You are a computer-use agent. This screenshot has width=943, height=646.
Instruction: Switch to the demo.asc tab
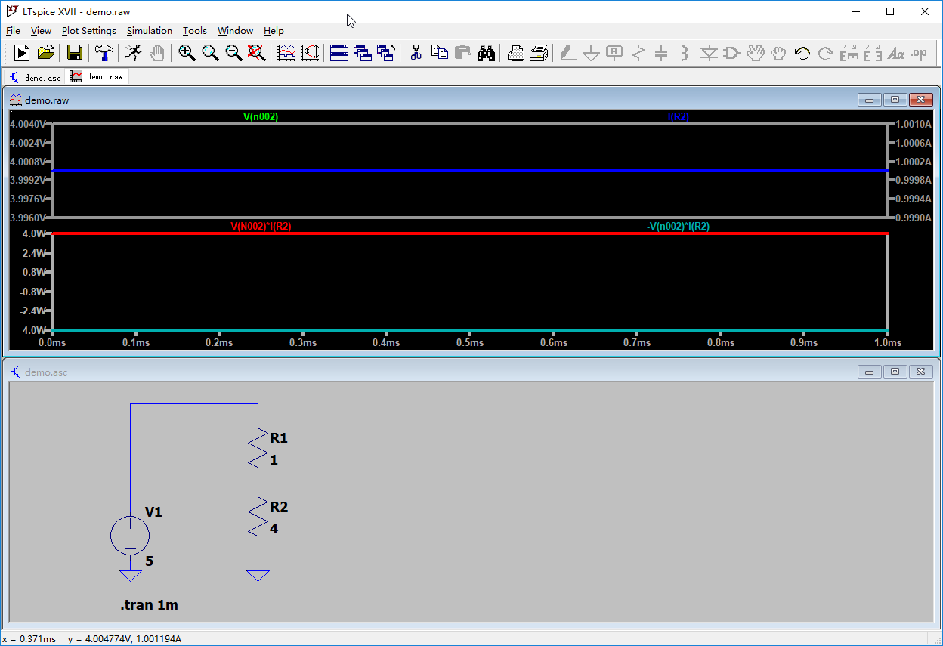(x=36, y=77)
